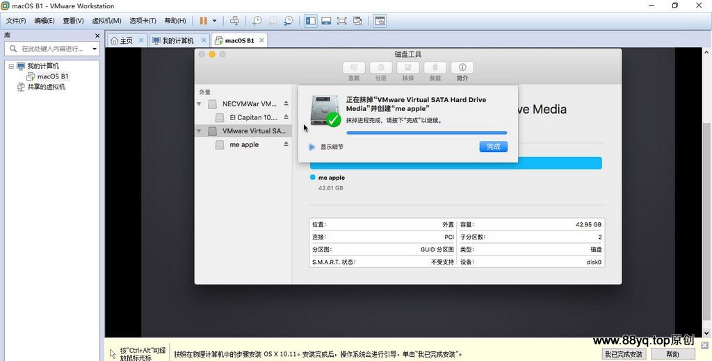Switch to Unity mode icon

tap(357, 21)
